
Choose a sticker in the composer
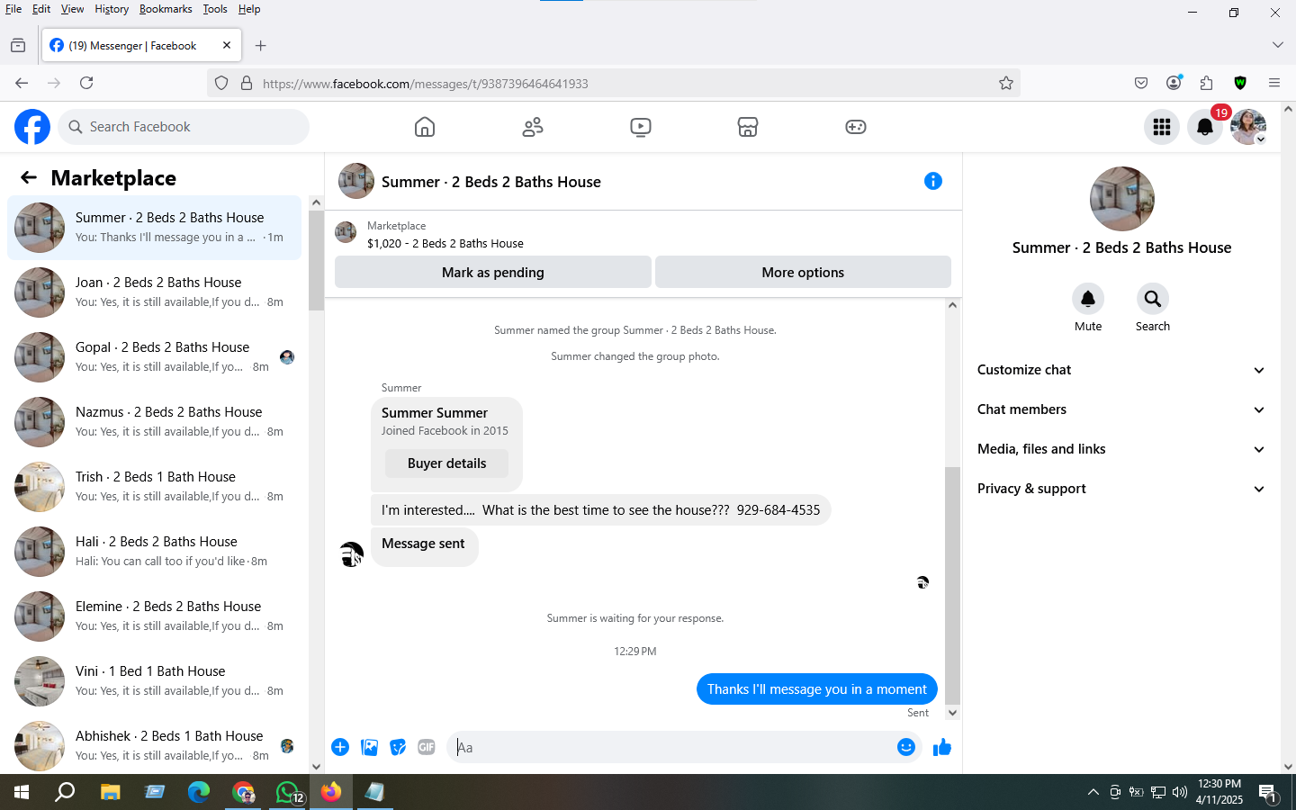click(x=398, y=747)
